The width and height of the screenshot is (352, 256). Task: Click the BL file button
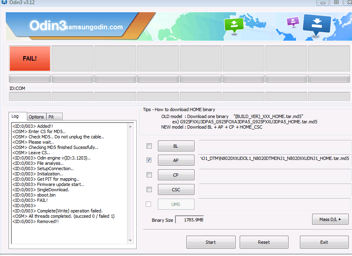pyautogui.click(x=176, y=146)
